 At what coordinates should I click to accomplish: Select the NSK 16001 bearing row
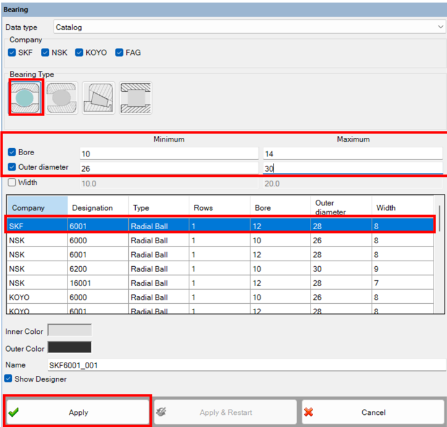pyautogui.click(x=220, y=283)
